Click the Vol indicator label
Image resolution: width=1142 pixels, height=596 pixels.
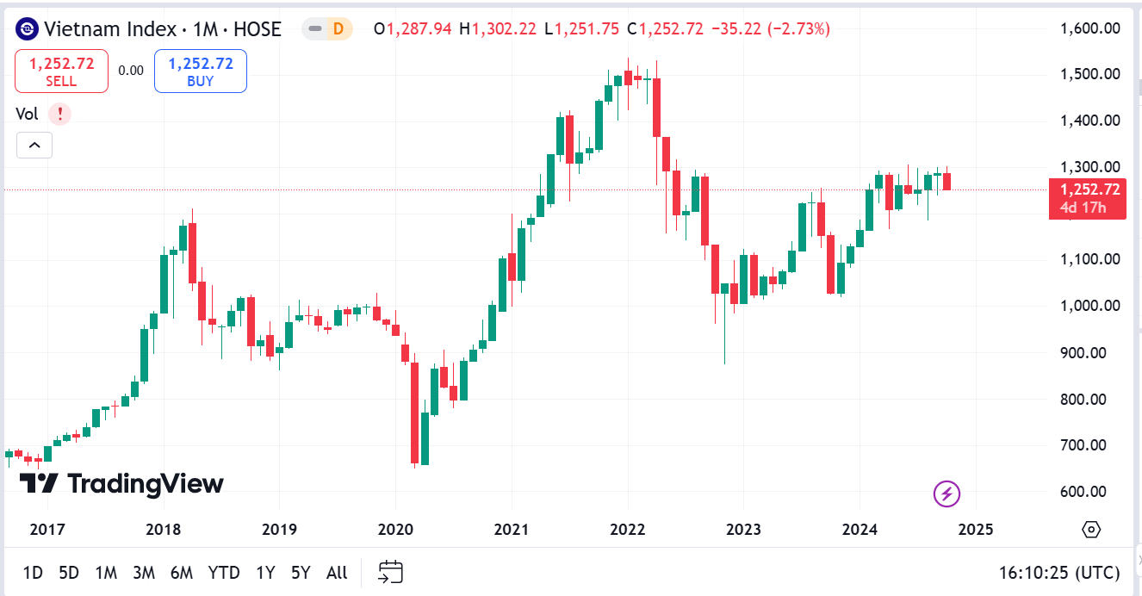(x=28, y=114)
